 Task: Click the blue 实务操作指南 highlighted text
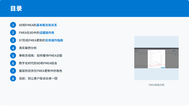coord(54,40)
